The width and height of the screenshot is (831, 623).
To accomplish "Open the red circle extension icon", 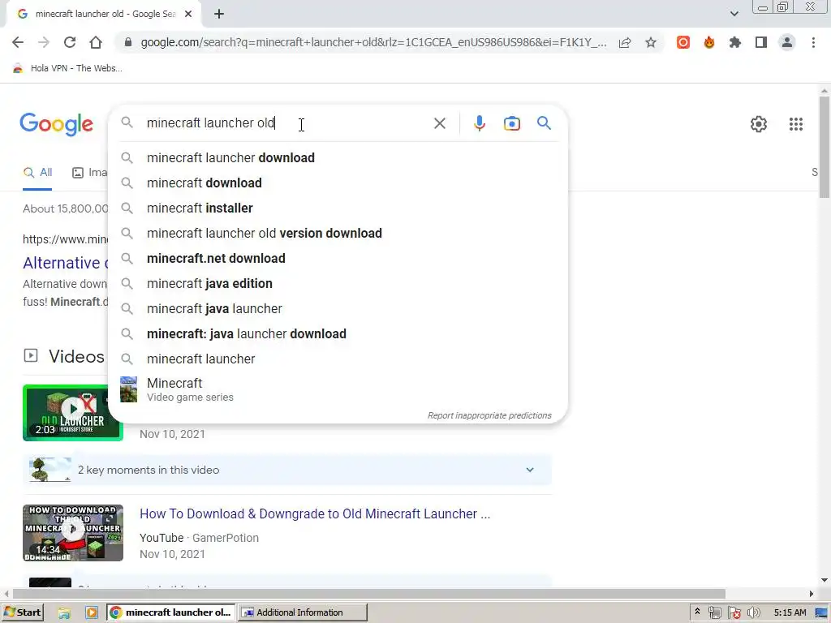I will coord(683,42).
